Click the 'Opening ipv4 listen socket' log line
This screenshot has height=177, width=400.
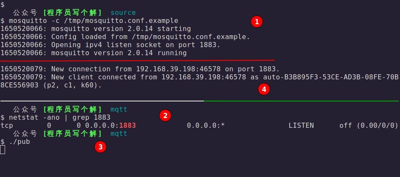(x=110, y=45)
